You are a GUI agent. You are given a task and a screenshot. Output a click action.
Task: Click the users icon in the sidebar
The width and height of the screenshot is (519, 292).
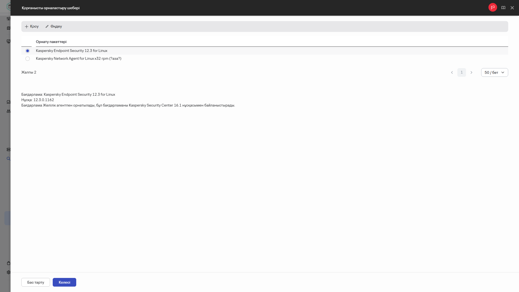point(9,111)
